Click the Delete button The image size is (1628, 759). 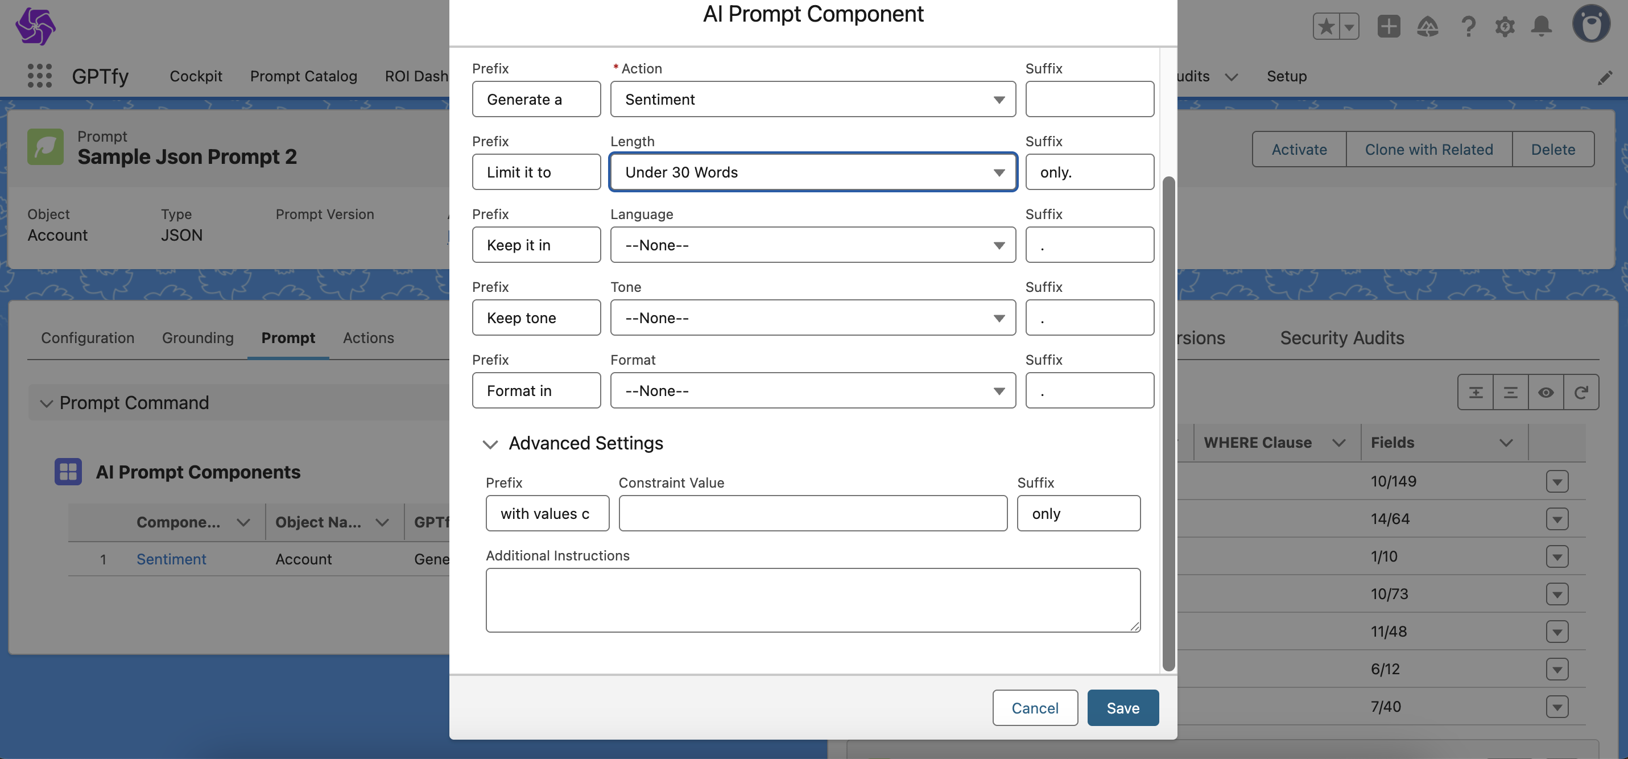[x=1553, y=149]
